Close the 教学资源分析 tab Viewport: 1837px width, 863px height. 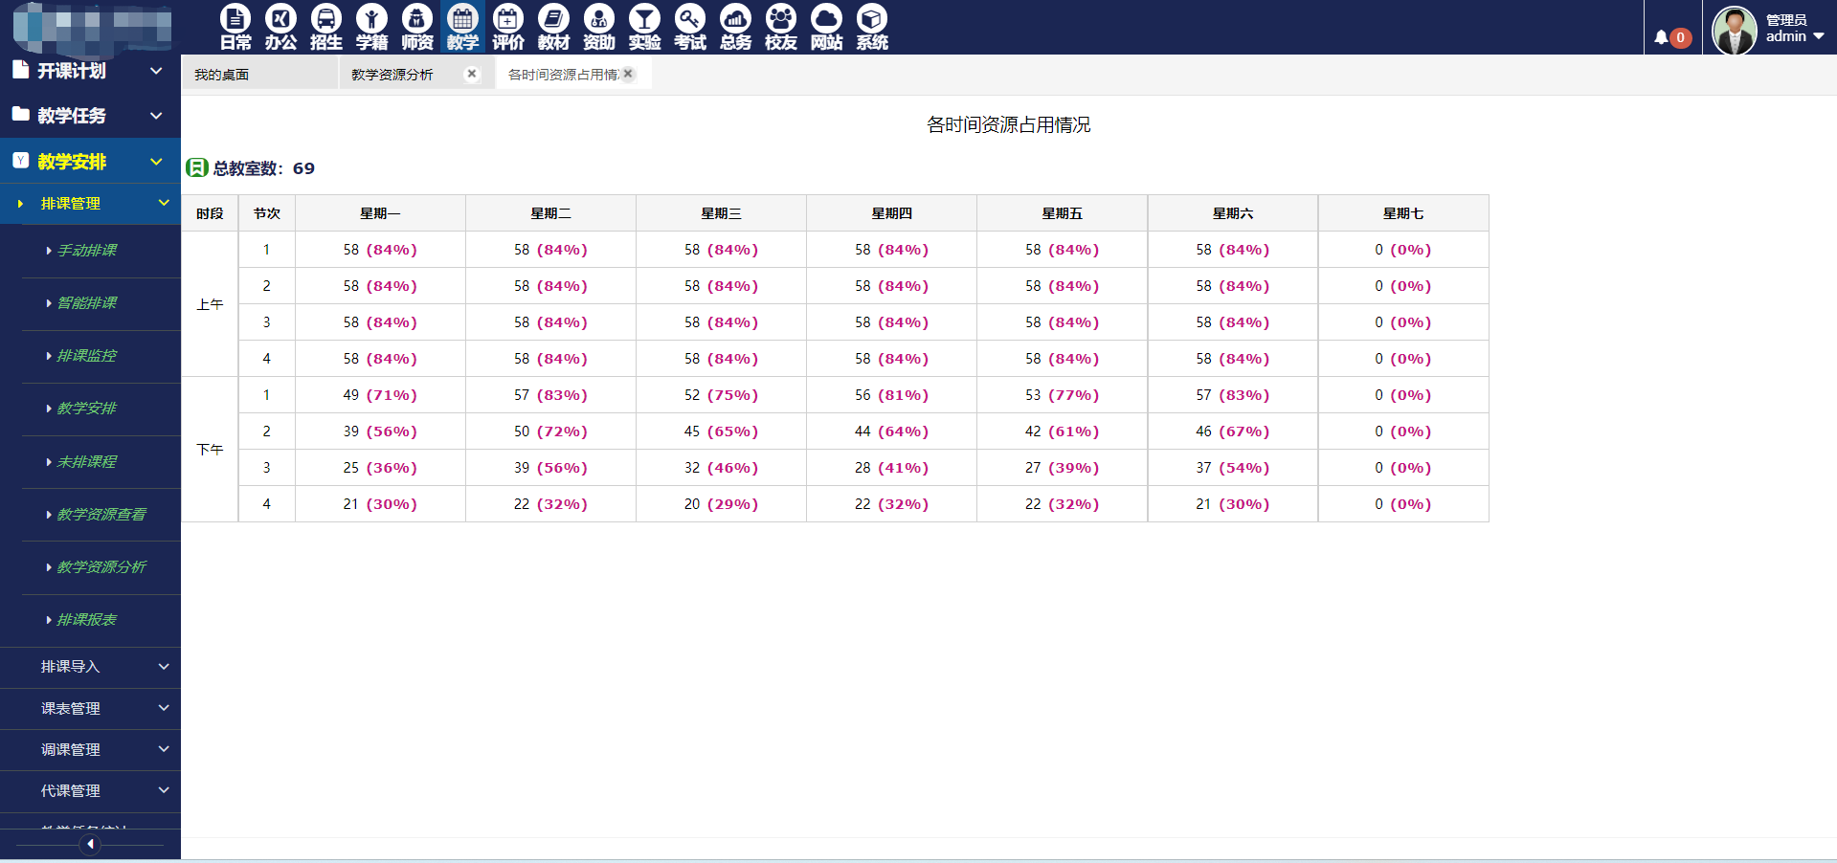point(472,74)
